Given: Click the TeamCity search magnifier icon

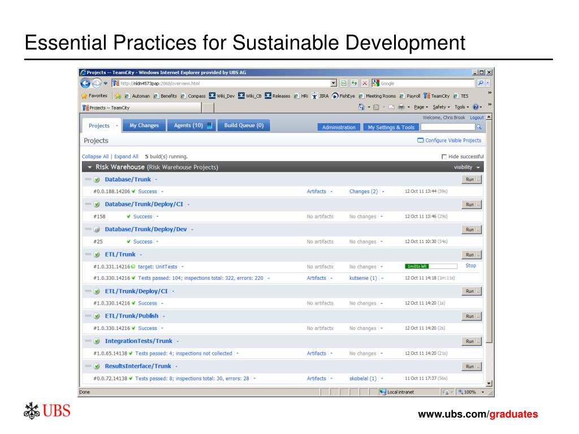Looking at the screenshot, I should coord(479,127).
